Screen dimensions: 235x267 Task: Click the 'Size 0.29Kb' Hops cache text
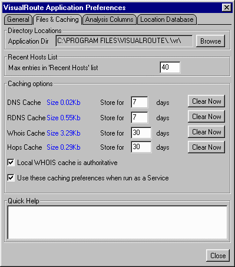64,147
